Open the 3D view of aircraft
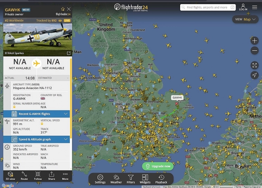 (10, 176)
